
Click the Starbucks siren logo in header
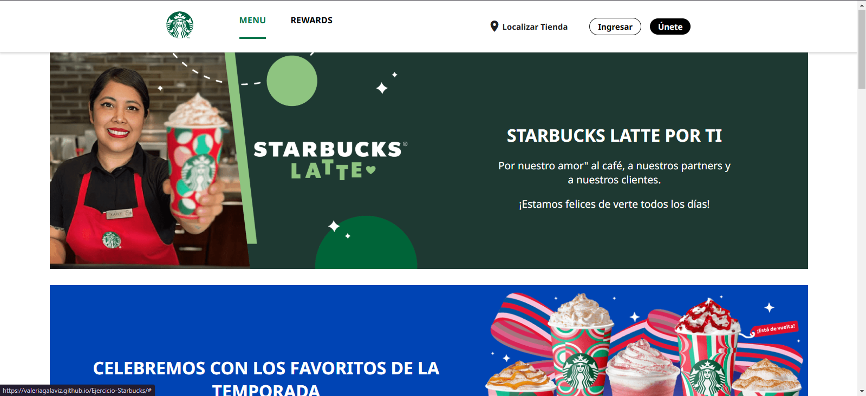click(180, 25)
